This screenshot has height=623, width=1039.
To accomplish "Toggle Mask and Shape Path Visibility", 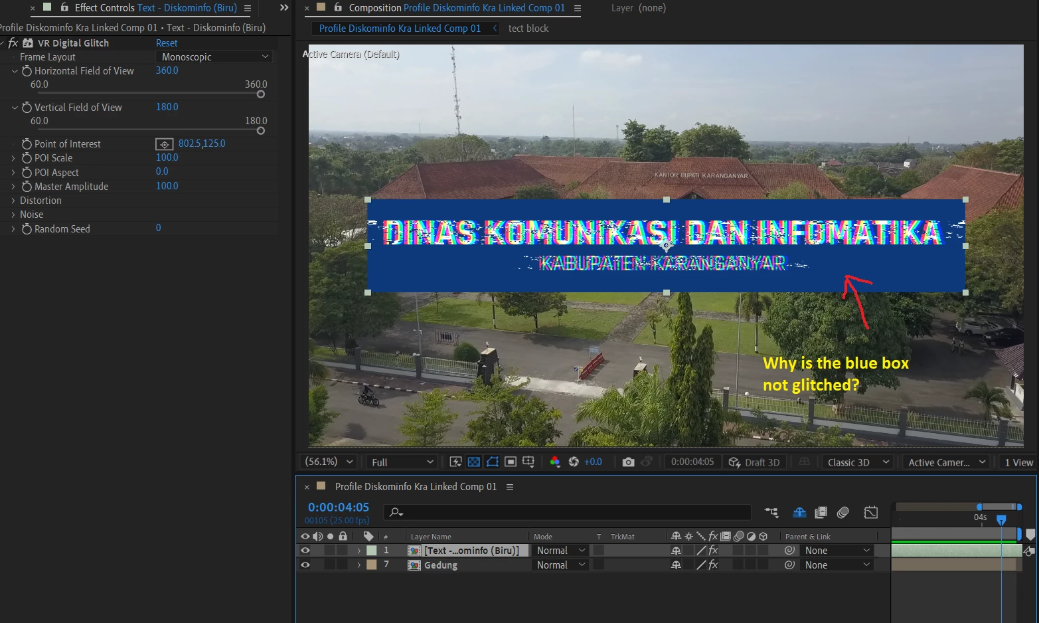I will click(493, 462).
